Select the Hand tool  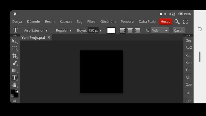14,85
